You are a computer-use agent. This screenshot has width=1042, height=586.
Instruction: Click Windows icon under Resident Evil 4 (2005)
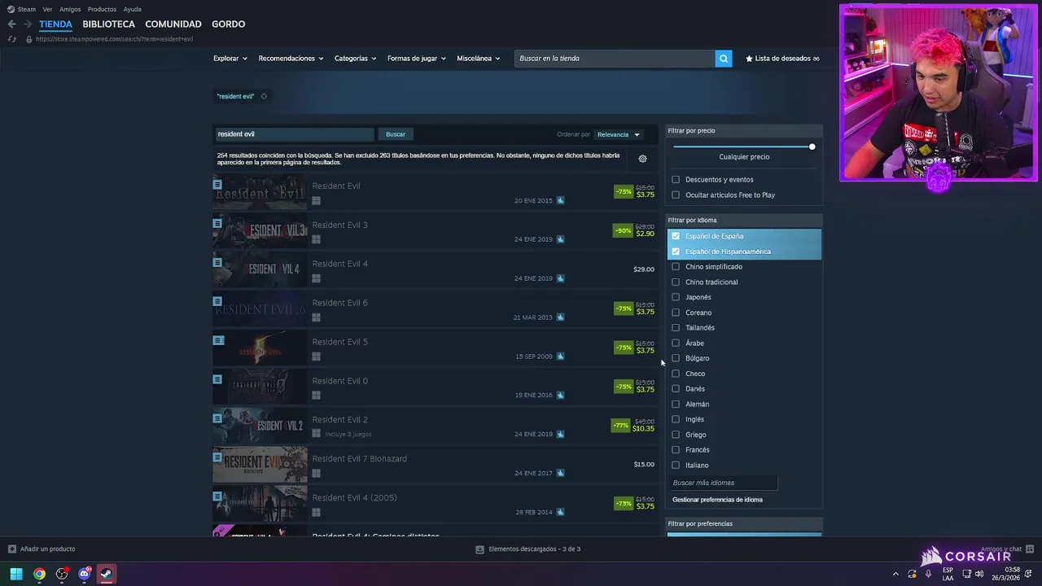click(316, 512)
